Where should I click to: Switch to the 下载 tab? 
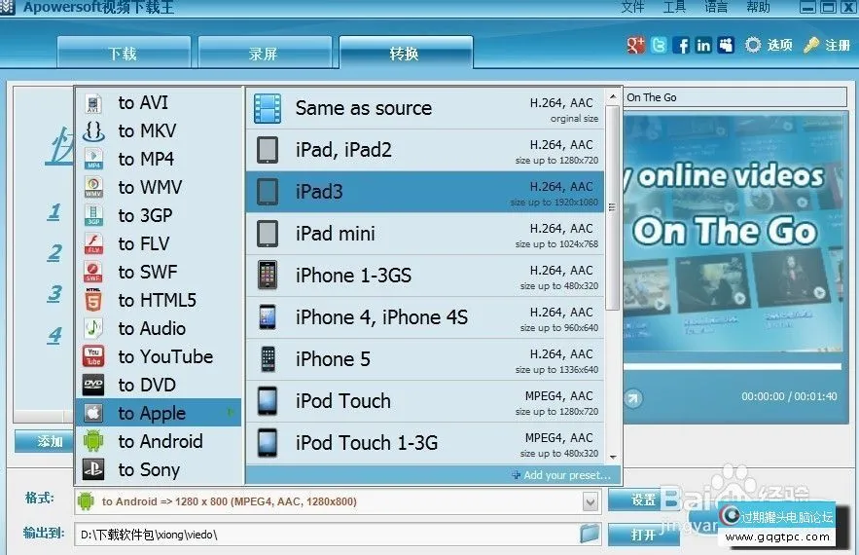[124, 53]
